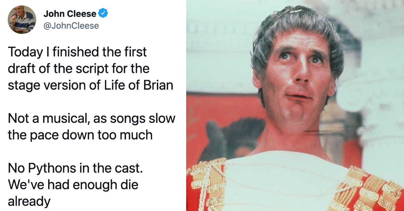Click the "We've had enough die" line
This screenshot has width=404, height=211.
(x=73, y=184)
